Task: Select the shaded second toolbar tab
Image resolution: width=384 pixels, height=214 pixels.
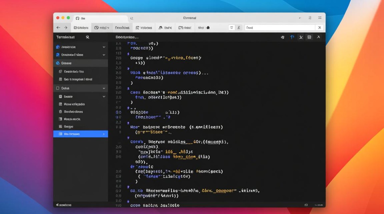Action: click(x=102, y=28)
